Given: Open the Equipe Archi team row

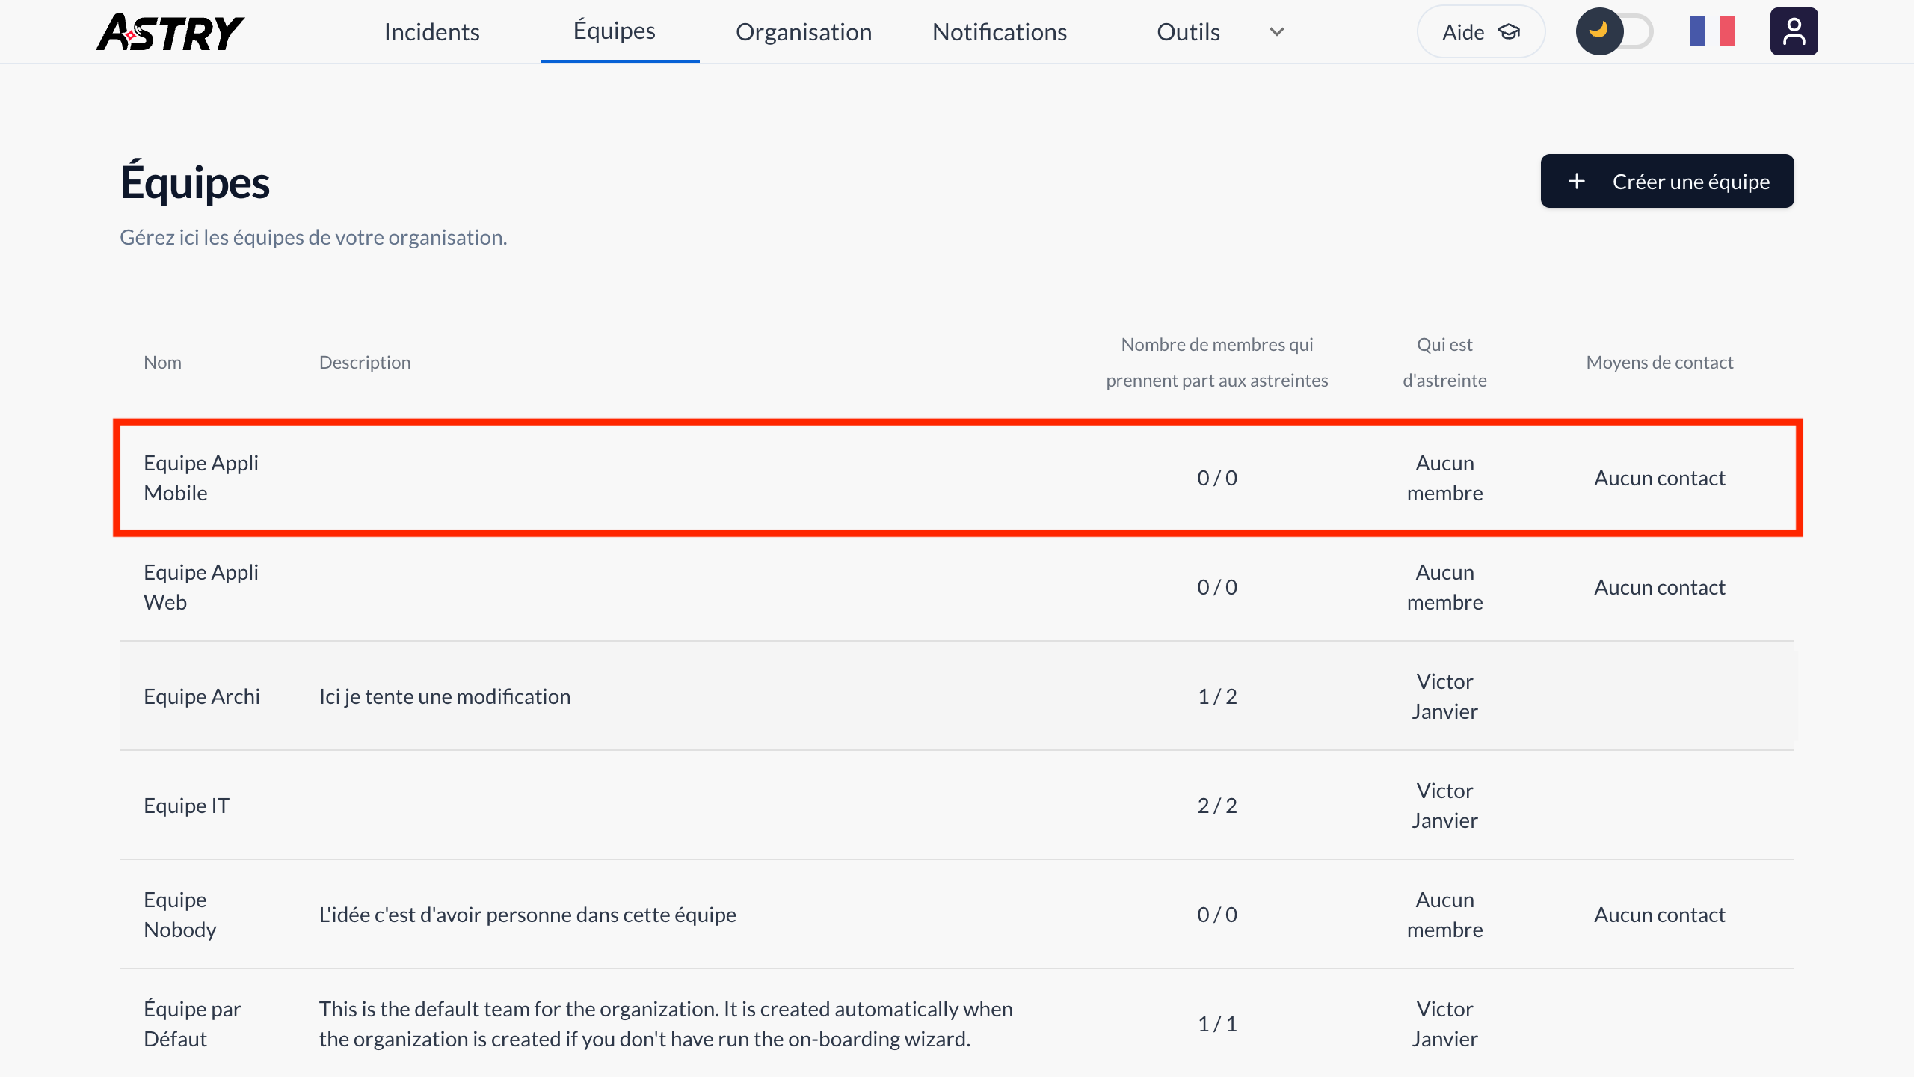Looking at the screenshot, I should click(x=201, y=696).
